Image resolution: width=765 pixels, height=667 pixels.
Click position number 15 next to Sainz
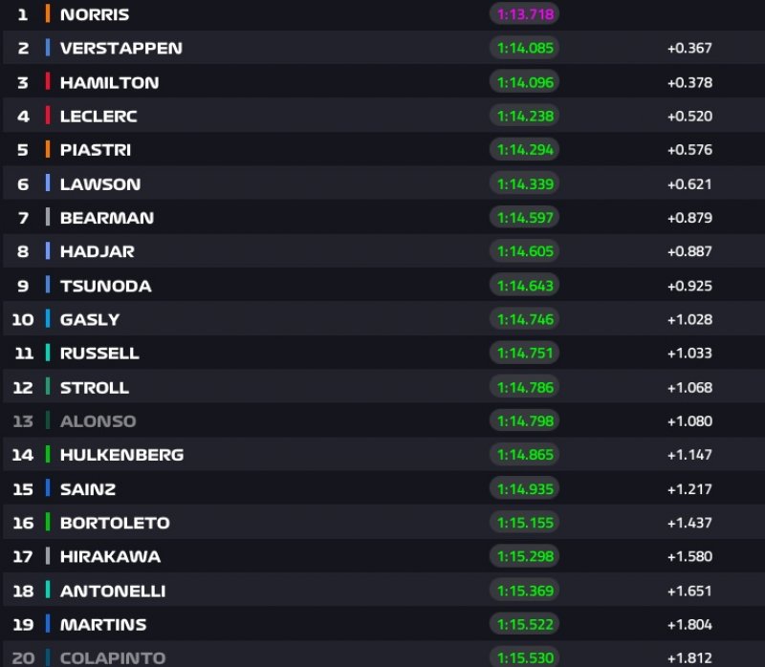tap(23, 489)
